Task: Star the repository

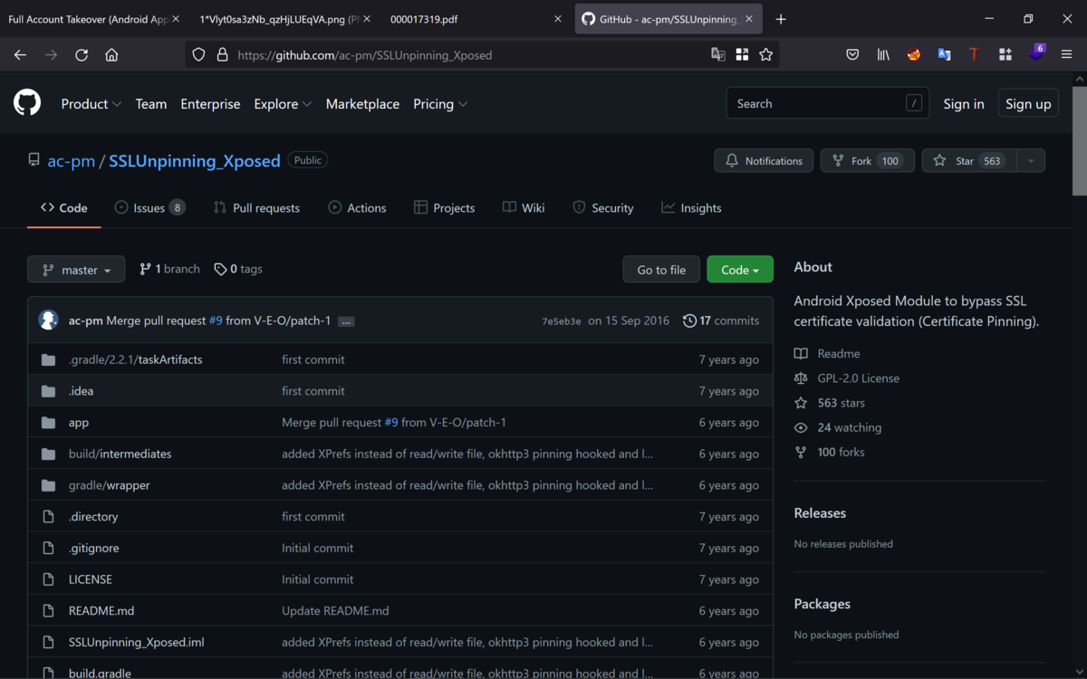Action: tap(969, 161)
